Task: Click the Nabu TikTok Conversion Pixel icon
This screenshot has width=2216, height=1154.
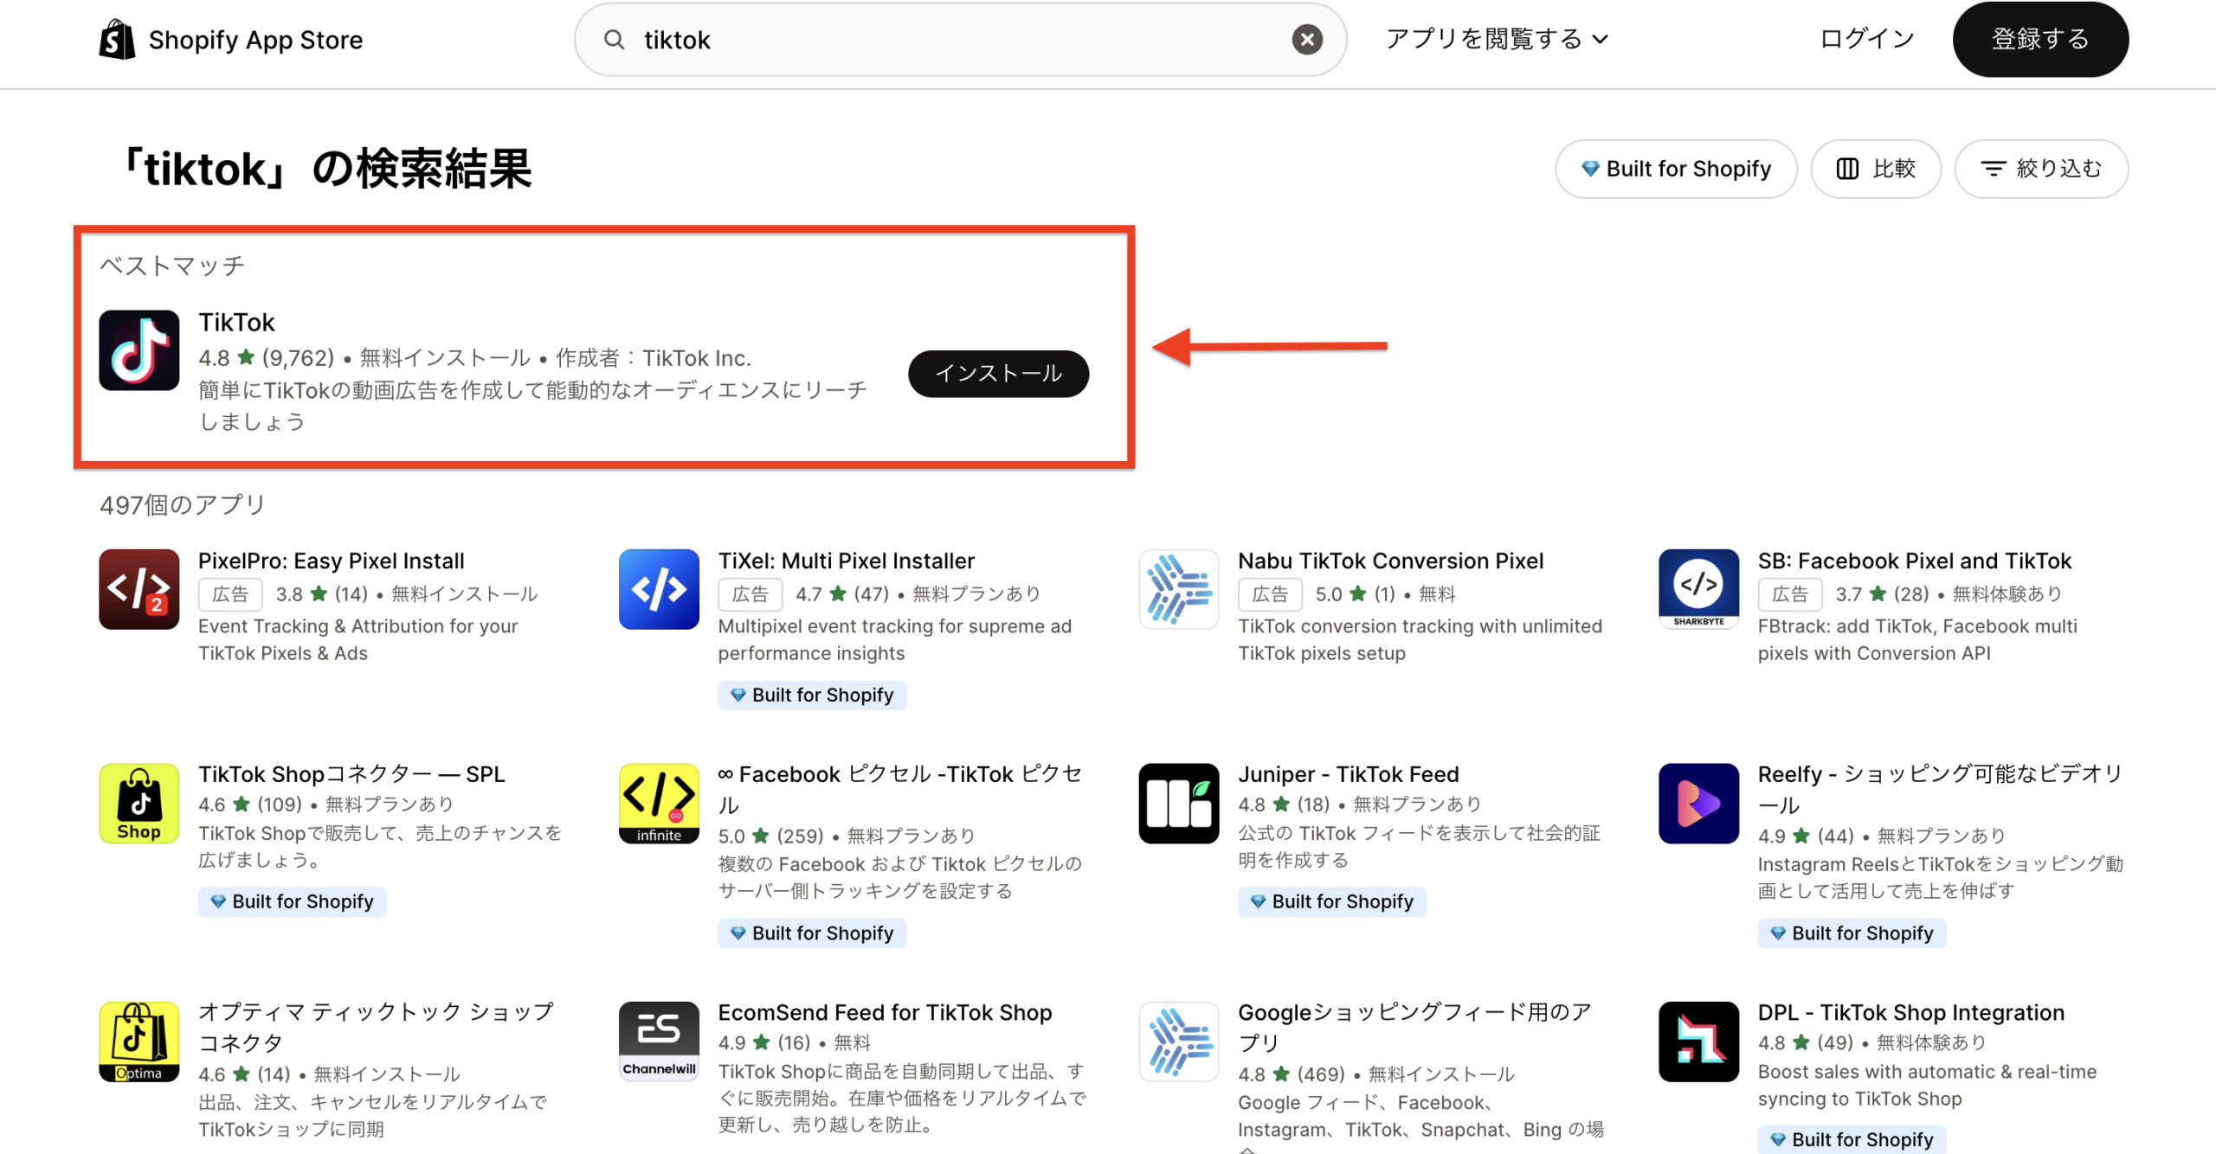Action: pyautogui.click(x=1179, y=589)
